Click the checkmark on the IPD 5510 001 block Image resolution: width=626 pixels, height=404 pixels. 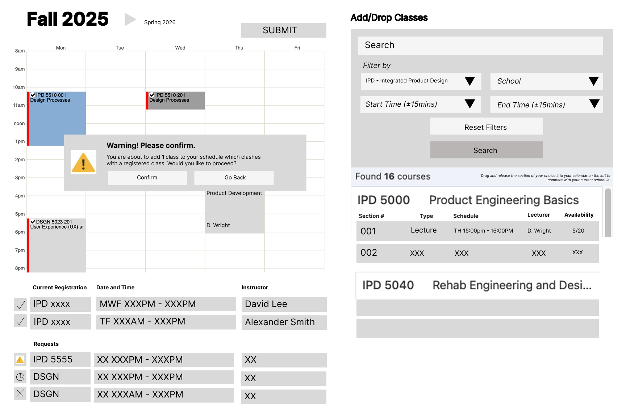(x=33, y=95)
